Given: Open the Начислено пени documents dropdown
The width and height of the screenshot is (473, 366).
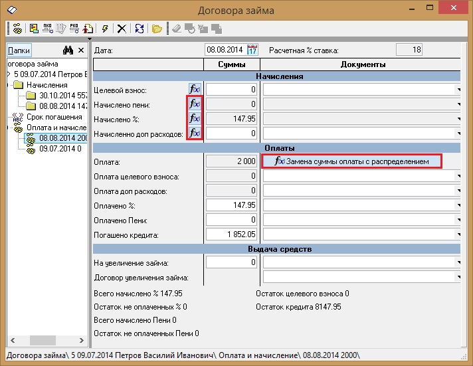Looking at the screenshot, I should pos(458,104).
